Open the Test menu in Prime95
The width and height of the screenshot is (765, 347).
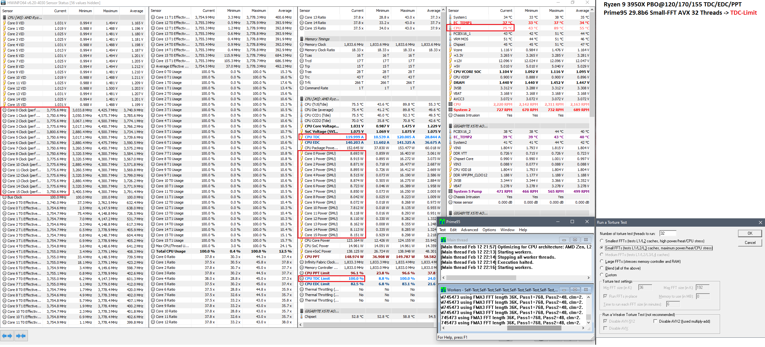pos(442,230)
